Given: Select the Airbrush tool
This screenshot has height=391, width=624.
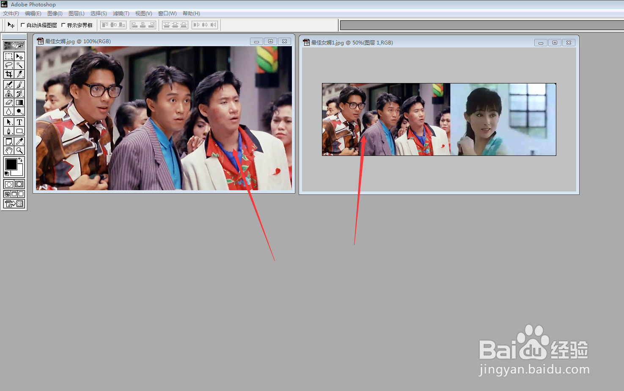Looking at the screenshot, I should (x=9, y=85).
